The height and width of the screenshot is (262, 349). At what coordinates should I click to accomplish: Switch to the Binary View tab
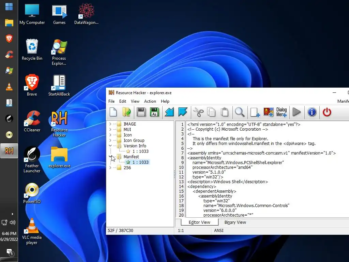(x=235, y=222)
